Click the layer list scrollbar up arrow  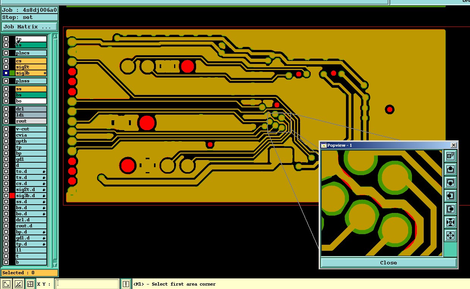55,36
